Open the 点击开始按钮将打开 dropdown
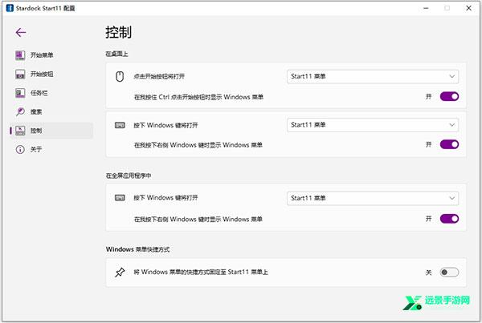 [x=373, y=76]
